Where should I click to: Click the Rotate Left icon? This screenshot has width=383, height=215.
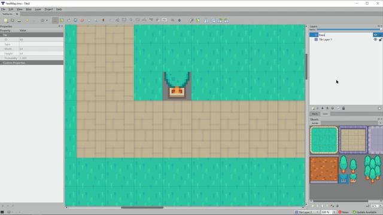pos(220,20)
